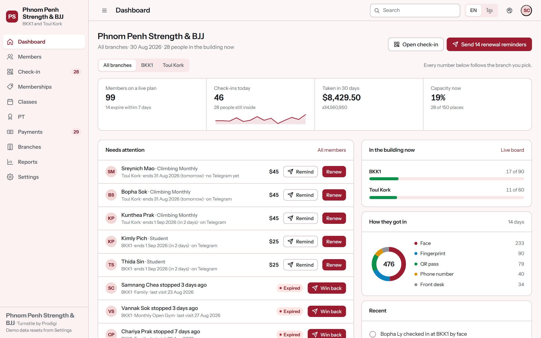Click in the Search field
This screenshot has width=541, height=338.
click(x=415, y=11)
